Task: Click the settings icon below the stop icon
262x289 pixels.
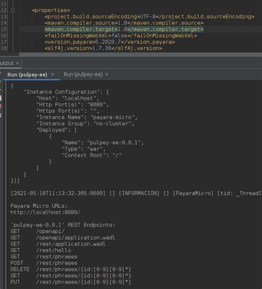Action: tap(1, 115)
